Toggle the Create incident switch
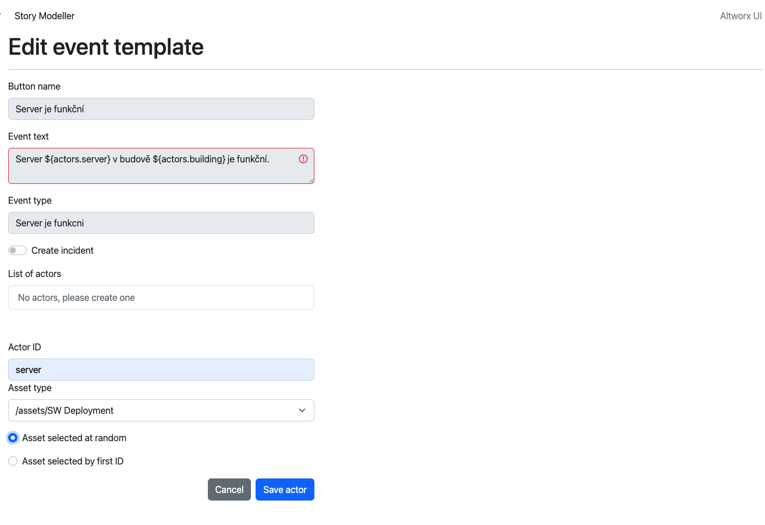The width and height of the screenshot is (765, 525). [x=17, y=250]
